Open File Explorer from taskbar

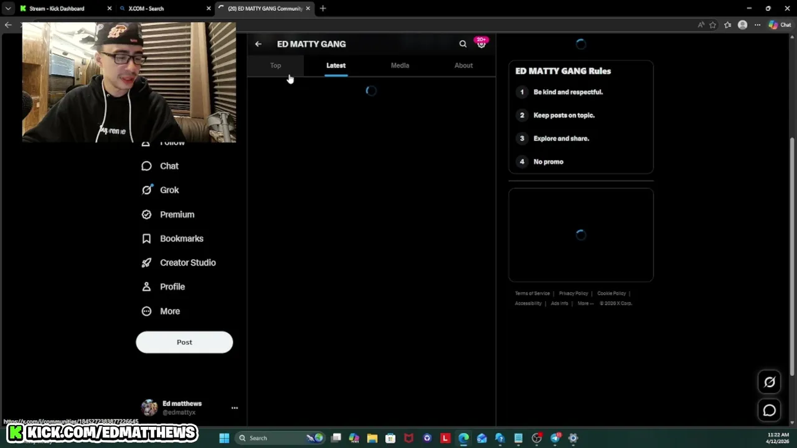372,438
